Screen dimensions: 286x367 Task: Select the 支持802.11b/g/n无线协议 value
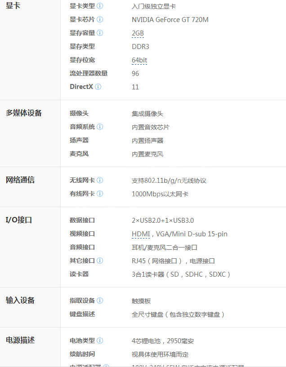(169, 181)
